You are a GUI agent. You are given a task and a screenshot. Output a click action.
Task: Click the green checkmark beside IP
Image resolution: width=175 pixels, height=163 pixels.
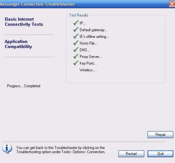pyautogui.click(x=76, y=23)
